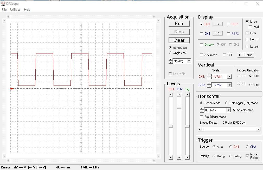Image resolution: width=263 pixels, height=170 pixels.
Task: Open the CH1 1 V/div scale dropdown
Action: coord(229,76)
